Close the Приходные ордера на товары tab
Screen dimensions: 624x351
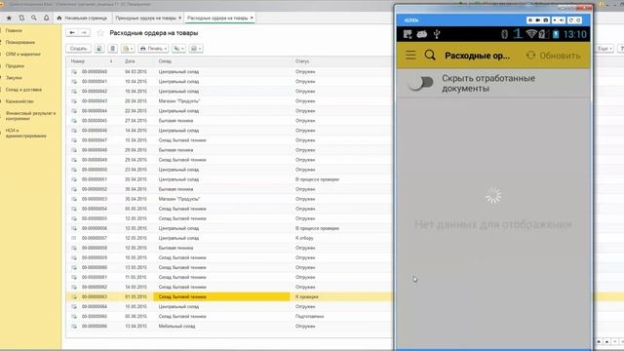tap(179, 18)
